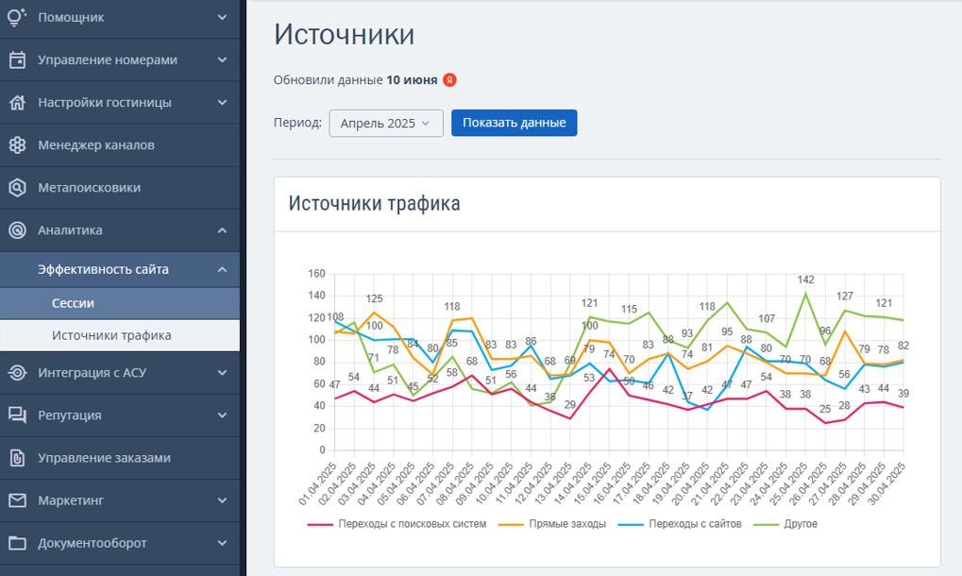Screen dimensions: 962x576
Task: Open Метапоисковики via its hexagon search icon
Action: point(17,188)
